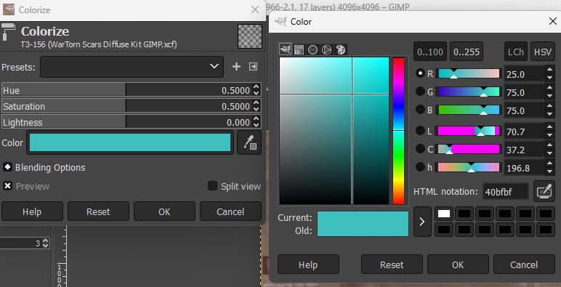The image size is (561, 287).
Task: Switch to the CMYK color selector tab
Action: coord(299,49)
